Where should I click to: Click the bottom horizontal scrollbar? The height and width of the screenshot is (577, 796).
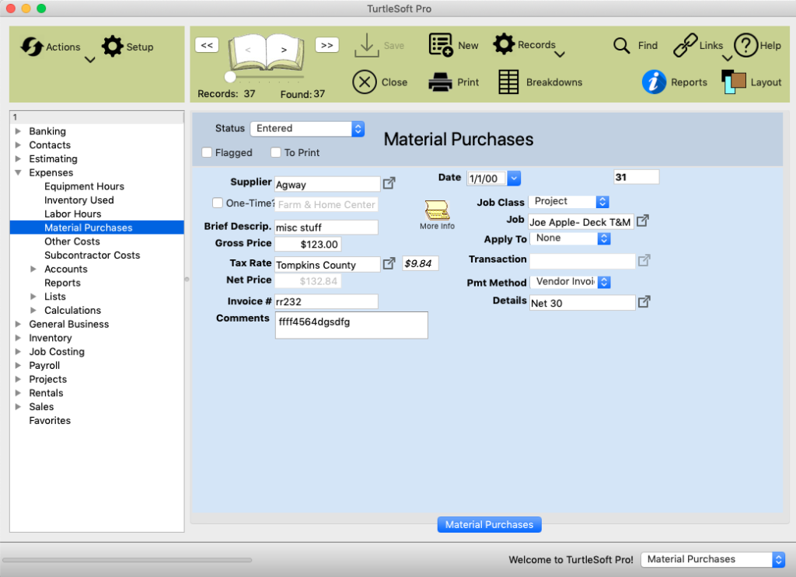tap(127, 560)
